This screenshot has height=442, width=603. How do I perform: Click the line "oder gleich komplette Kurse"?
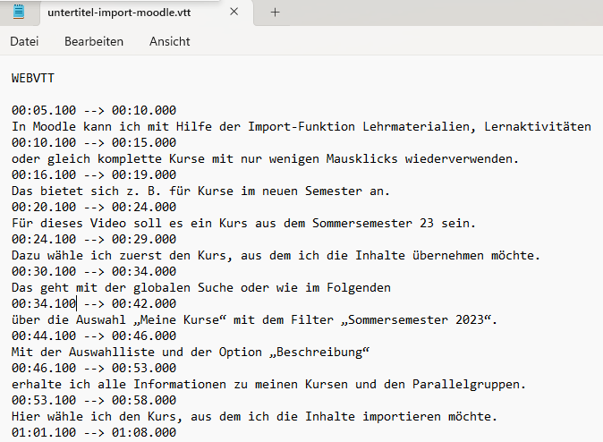point(265,158)
